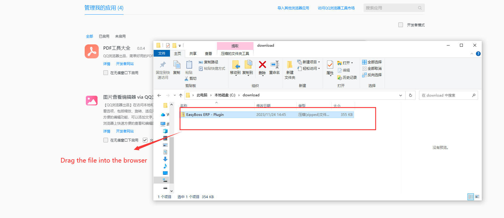
Task: Open 详情 for PDF工具大全
Action: (107, 64)
